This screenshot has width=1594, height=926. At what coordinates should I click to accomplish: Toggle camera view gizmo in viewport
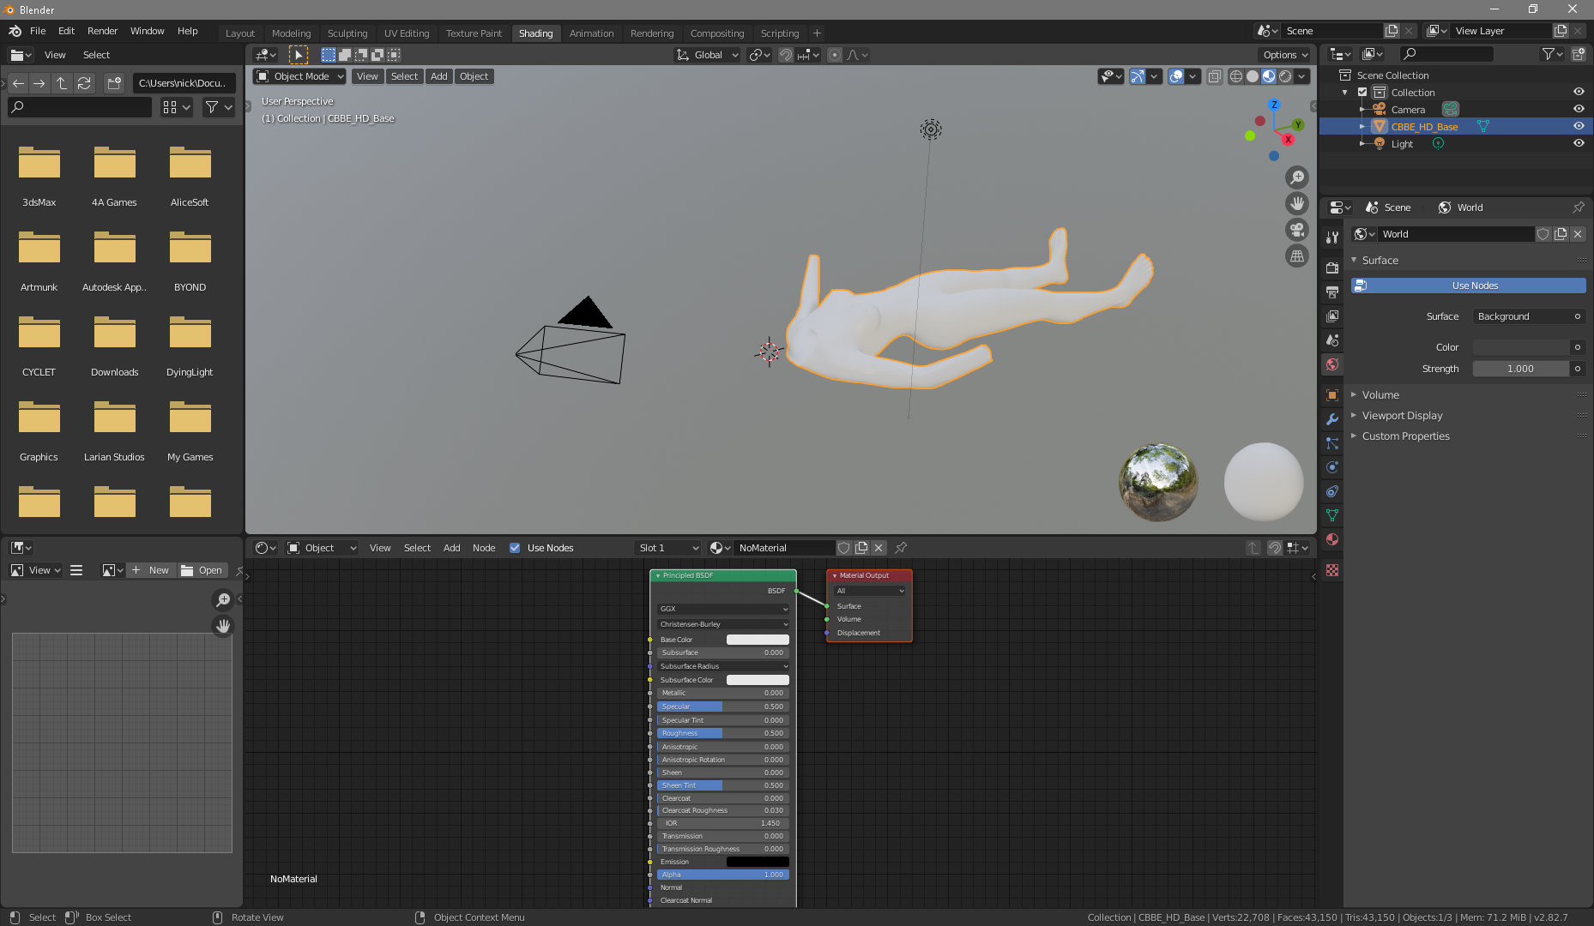(1297, 229)
